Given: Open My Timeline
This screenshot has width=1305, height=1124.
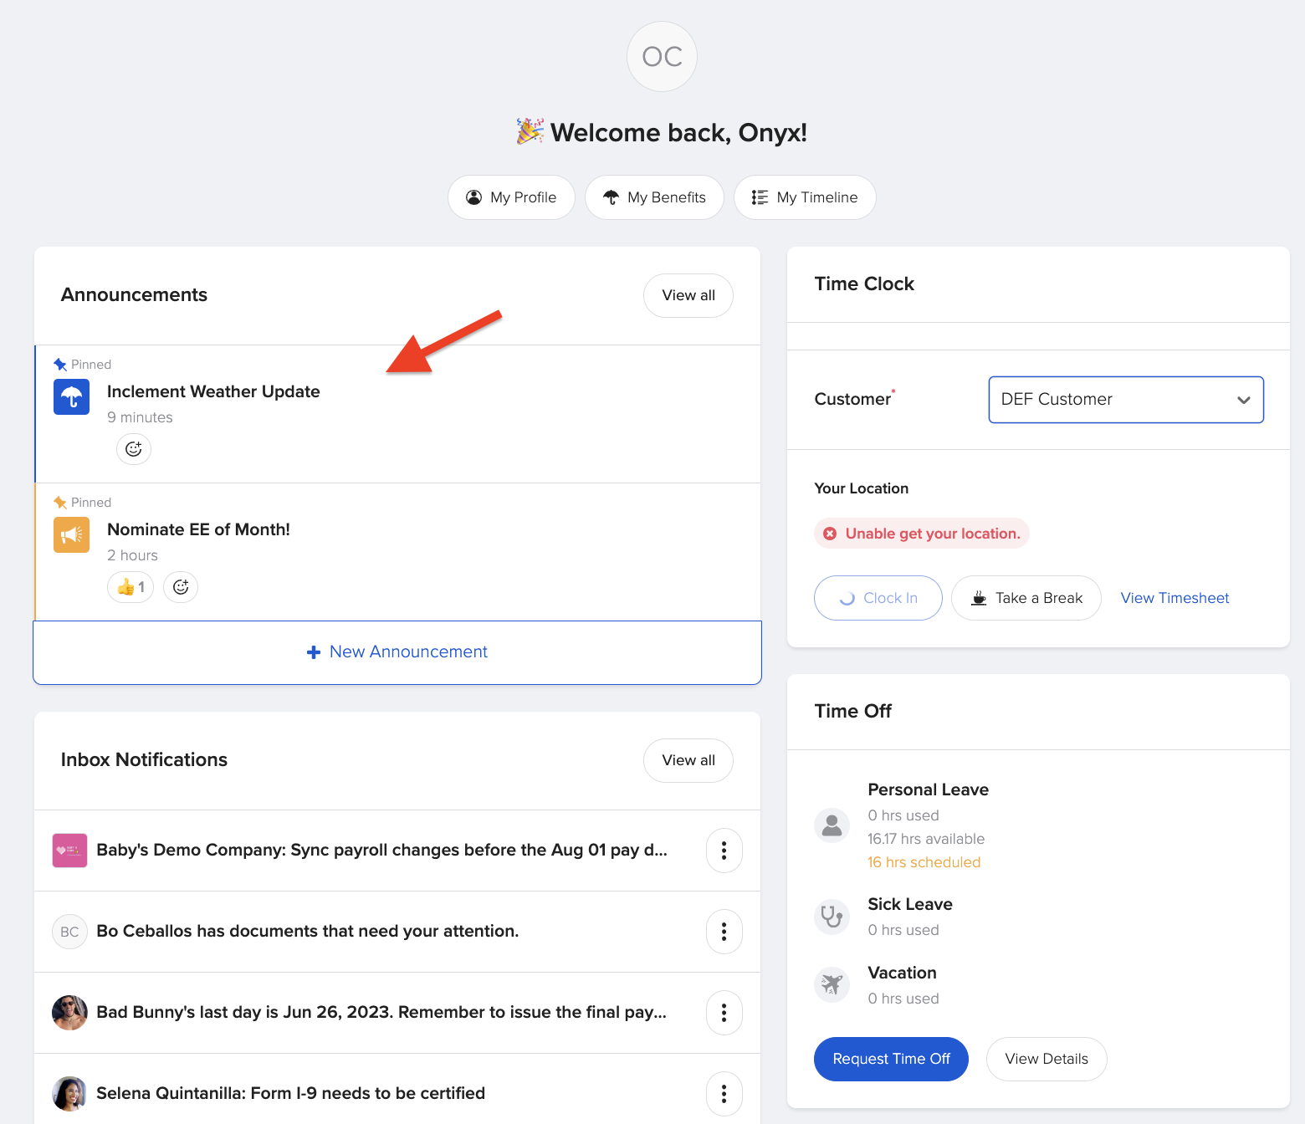Looking at the screenshot, I should (x=805, y=197).
